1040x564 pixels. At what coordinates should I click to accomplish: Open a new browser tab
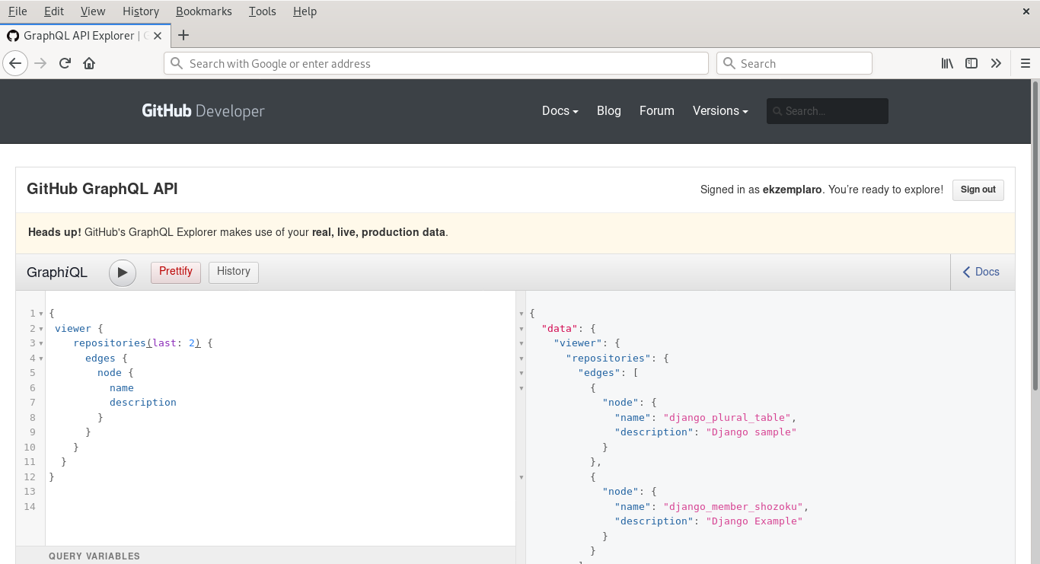(x=183, y=35)
